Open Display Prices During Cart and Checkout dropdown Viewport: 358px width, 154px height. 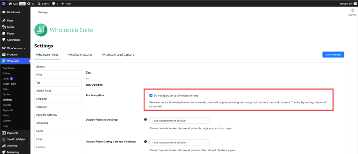179,143
